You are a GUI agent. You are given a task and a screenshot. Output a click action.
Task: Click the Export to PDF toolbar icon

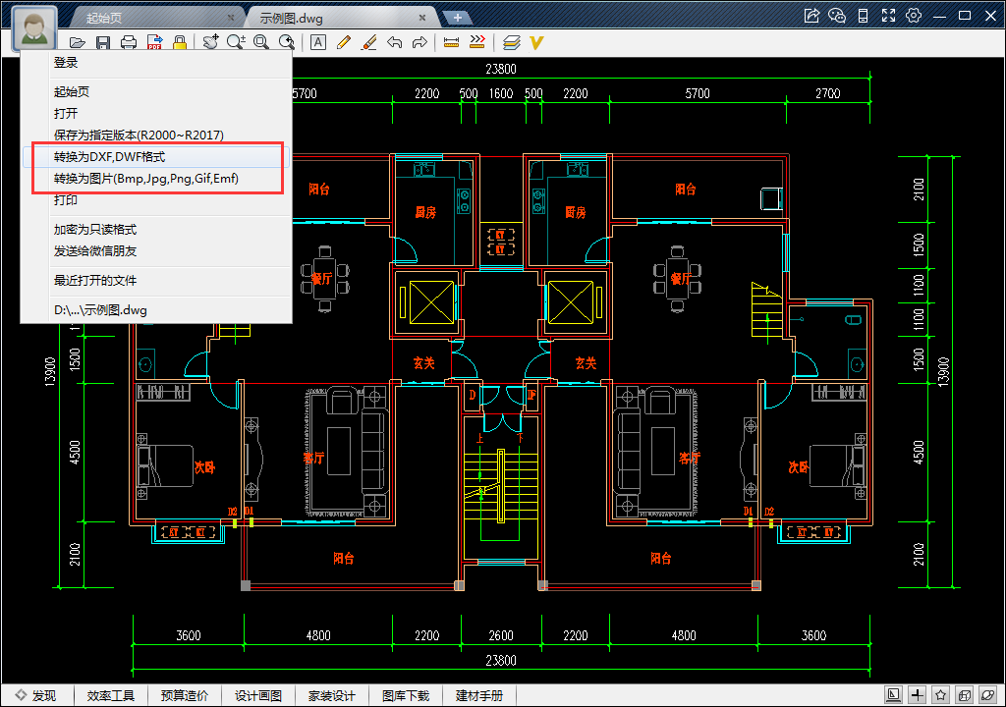pos(154,42)
